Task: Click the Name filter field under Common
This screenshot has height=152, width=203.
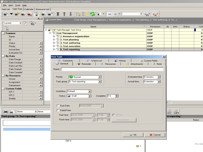Action: [33, 36]
